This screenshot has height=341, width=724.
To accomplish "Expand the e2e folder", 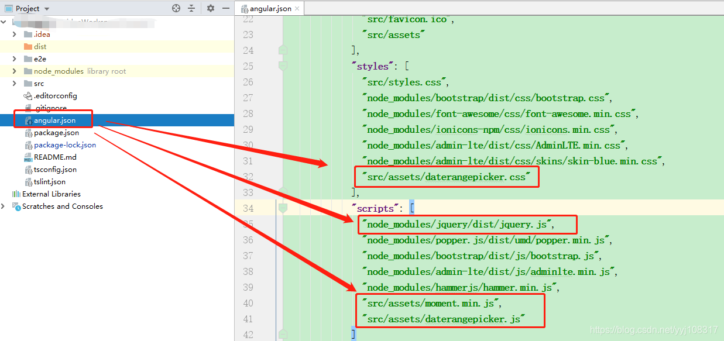I will [15, 58].
